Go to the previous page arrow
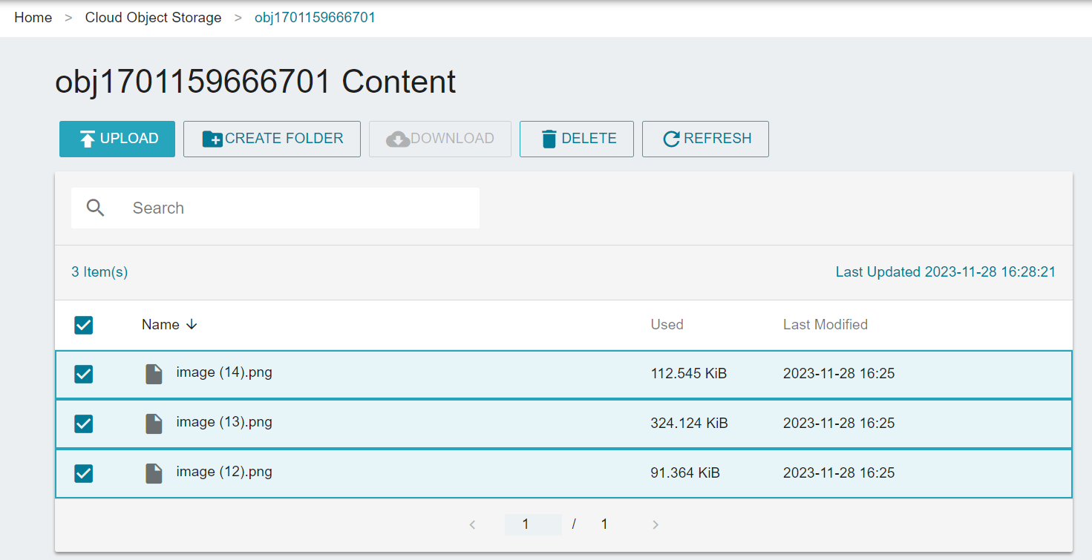1092x560 pixels. (x=472, y=524)
